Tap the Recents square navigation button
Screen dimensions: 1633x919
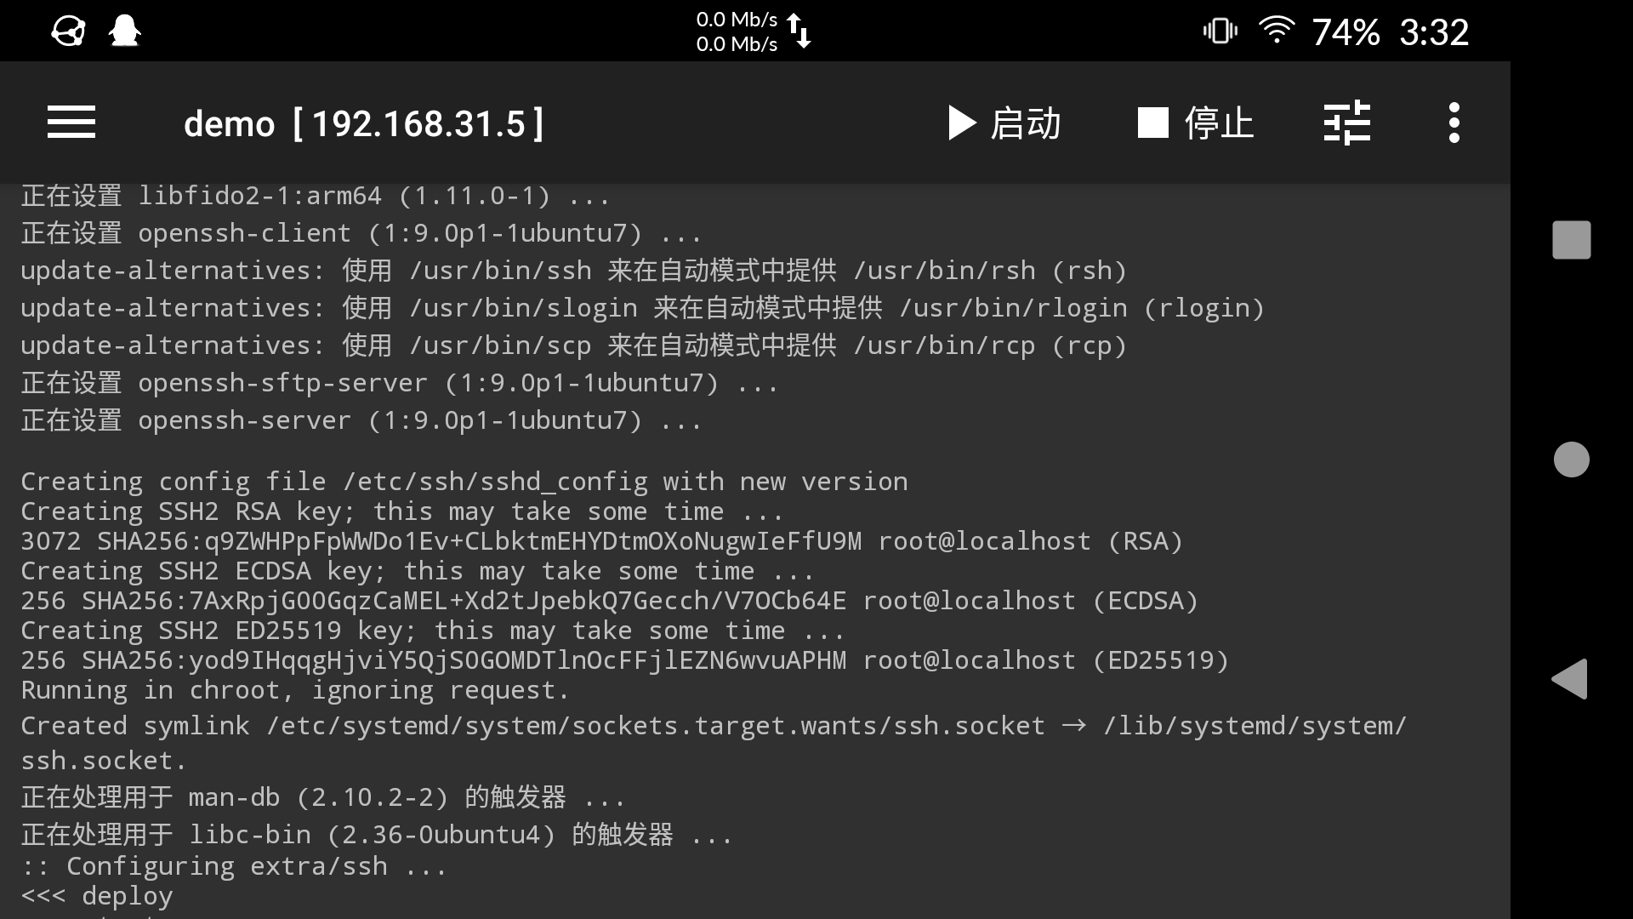coord(1571,240)
